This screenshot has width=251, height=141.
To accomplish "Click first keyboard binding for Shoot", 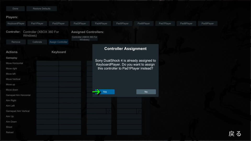I will [47, 127].
